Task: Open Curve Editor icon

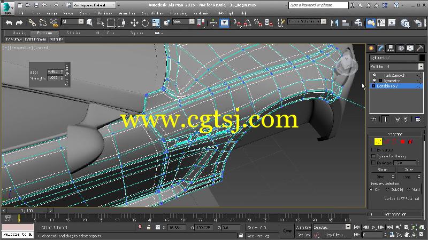Action: 381,23
